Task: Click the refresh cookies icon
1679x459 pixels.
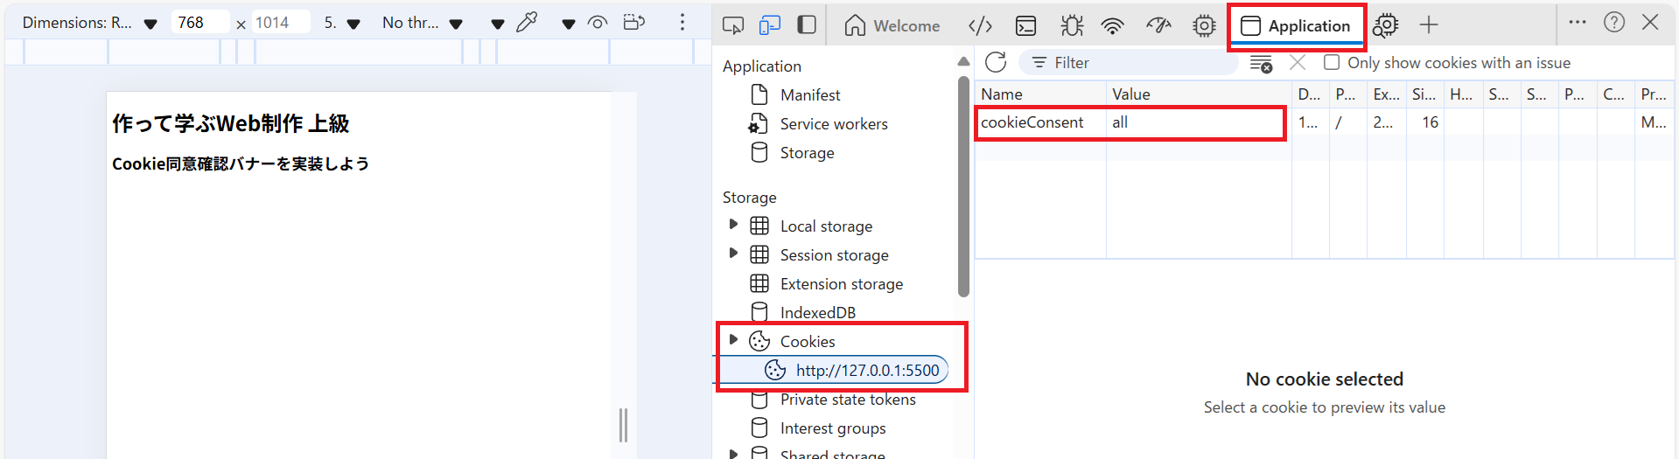Action: pos(996,62)
